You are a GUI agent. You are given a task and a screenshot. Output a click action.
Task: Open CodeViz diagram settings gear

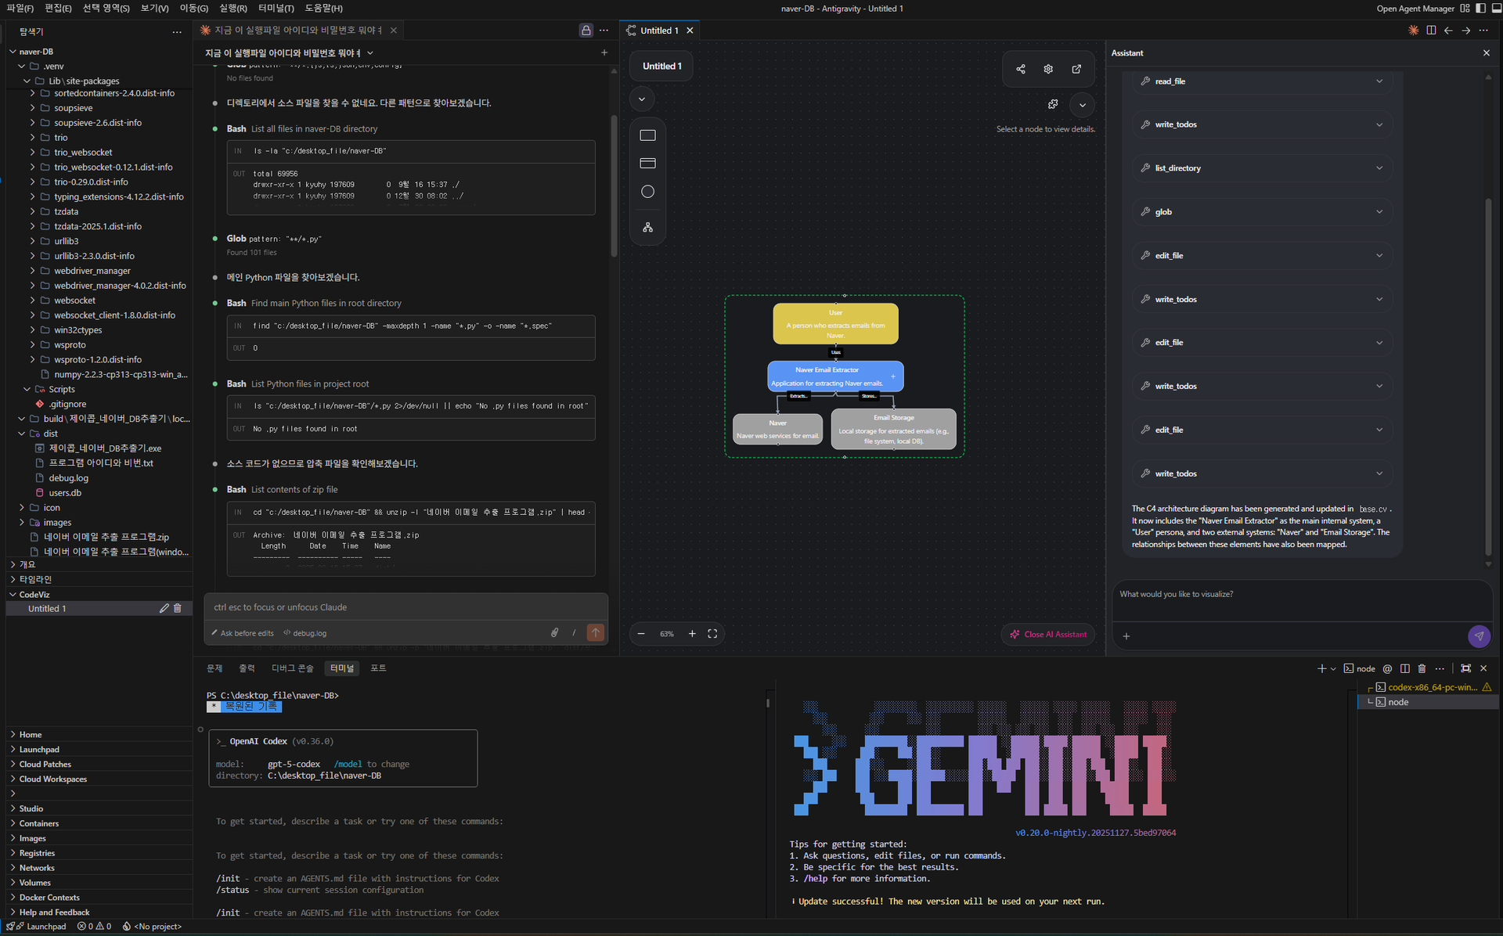coord(1048,69)
